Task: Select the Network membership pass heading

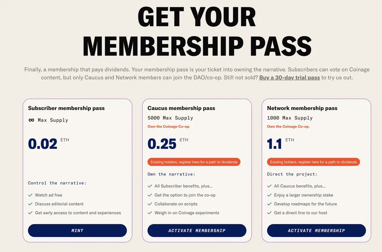Action: point(302,108)
